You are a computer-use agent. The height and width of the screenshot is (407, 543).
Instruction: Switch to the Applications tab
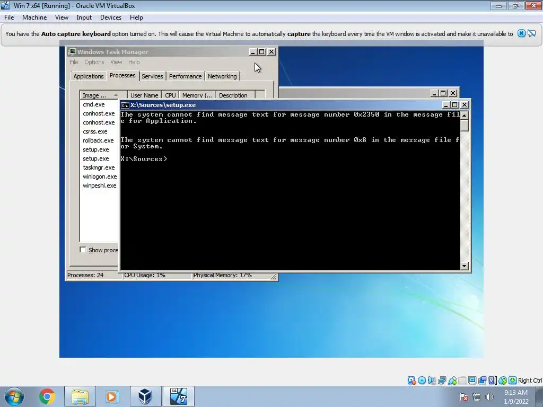[x=89, y=76]
